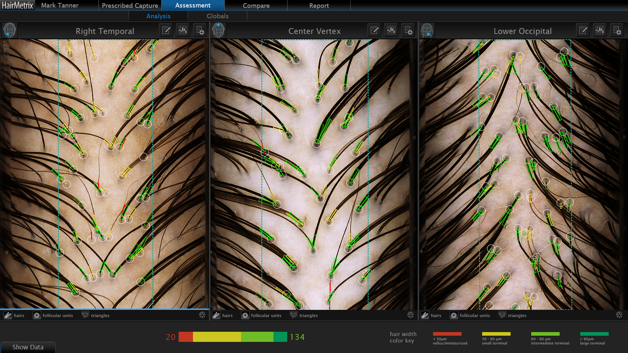This screenshot has height=353, width=628.
Task: Click the hair width color key label
Action: click(x=403, y=337)
